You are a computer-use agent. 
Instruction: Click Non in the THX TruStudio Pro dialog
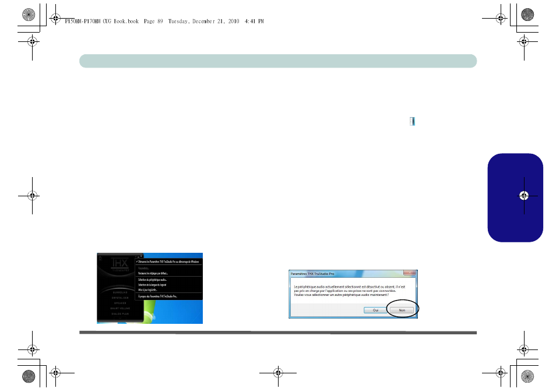[402, 310]
